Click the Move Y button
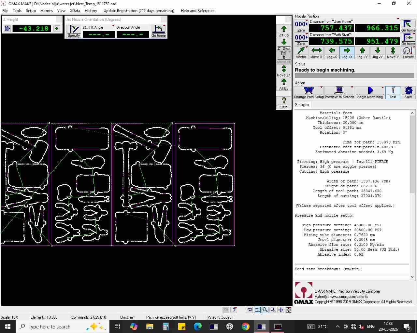 point(393,53)
